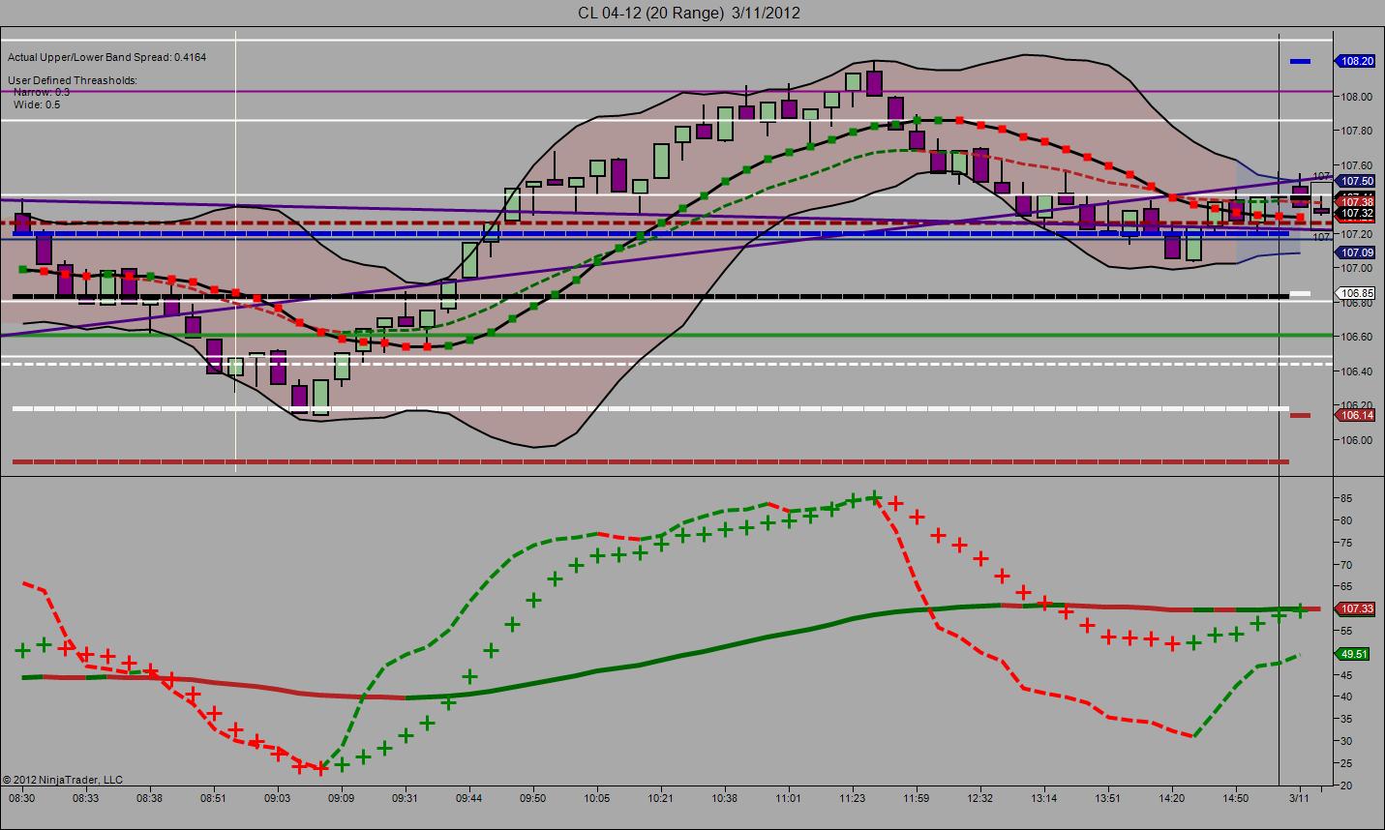The width and height of the screenshot is (1385, 830).
Task: Click the 12:32 time axis label
Action: (x=979, y=799)
